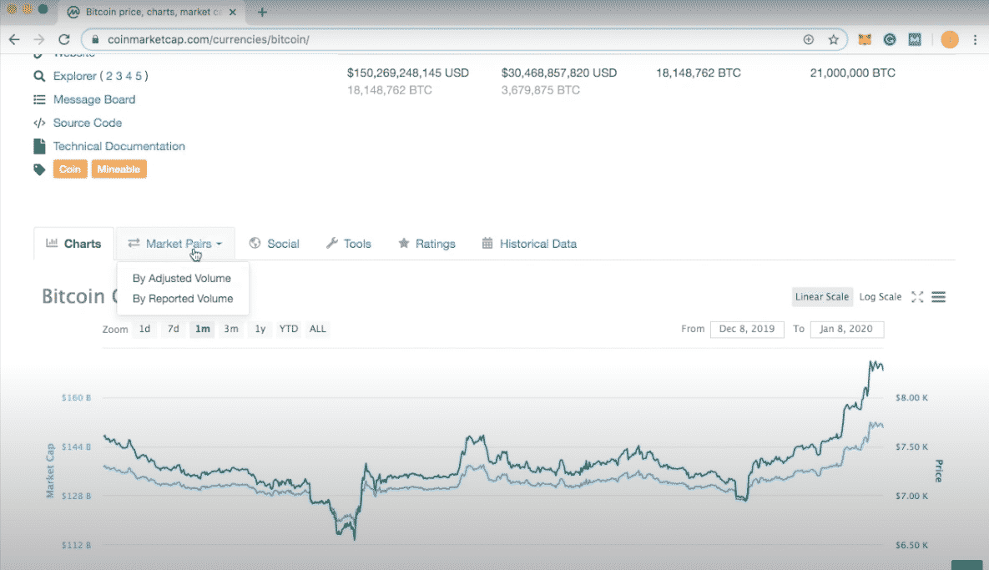Image resolution: width=989 pixels, height=570 pixels.
Task: Click the 21,000,000 BTC max supply value
Action: 853,73
